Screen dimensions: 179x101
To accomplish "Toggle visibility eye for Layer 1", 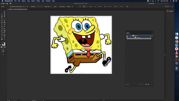I will click(127, 36).
